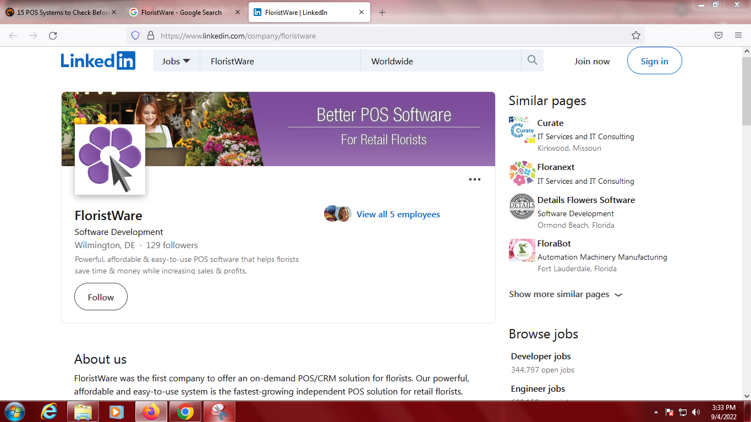751x422 pixels.
Task: Expand Show more similar pages
Action: (566, 294)
